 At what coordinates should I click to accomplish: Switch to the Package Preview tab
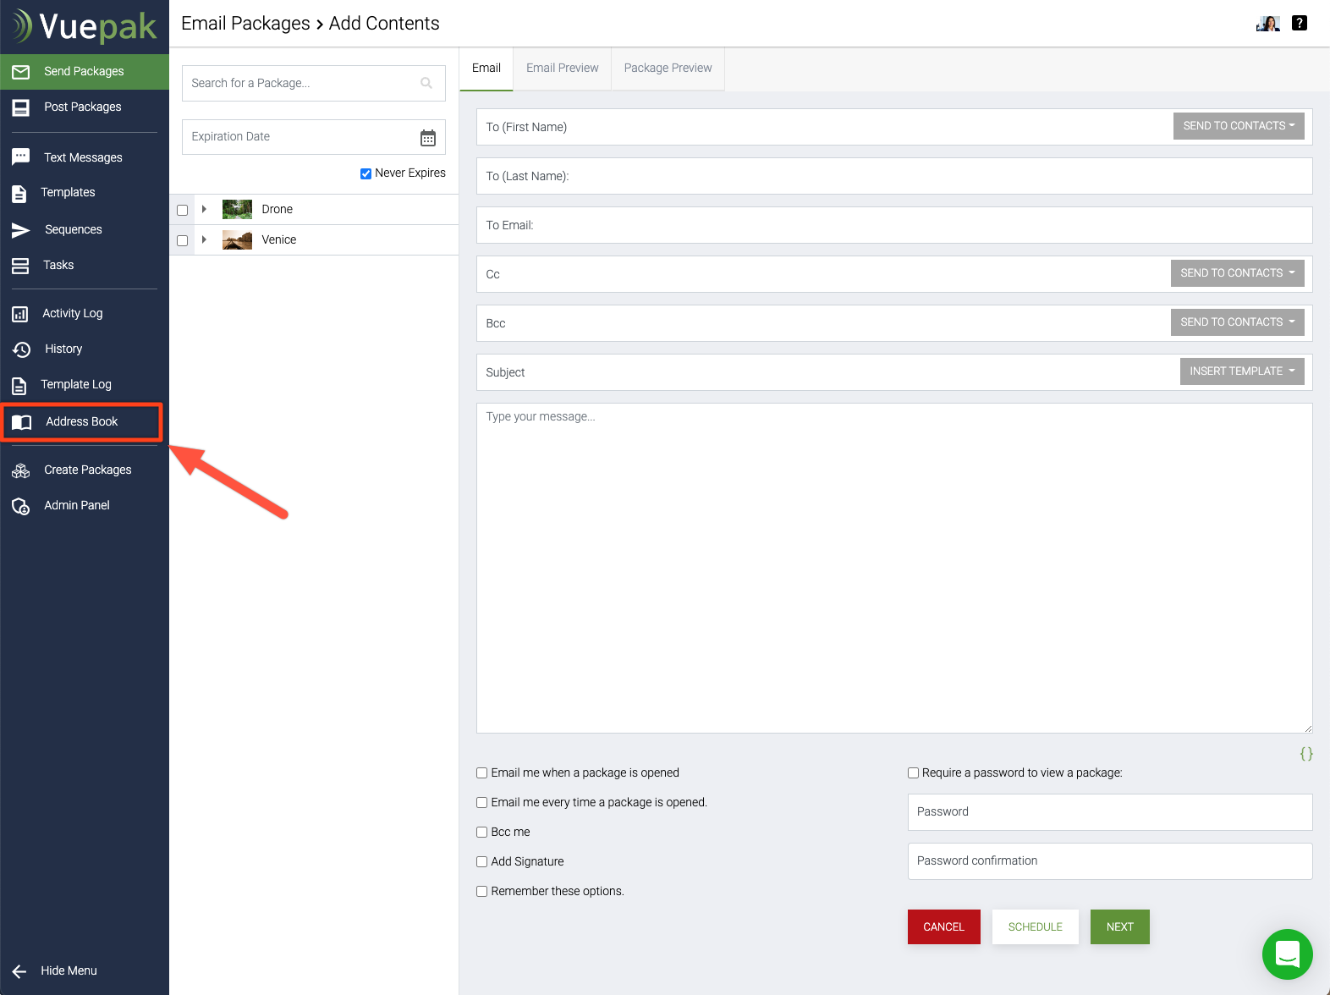(668, 69)
